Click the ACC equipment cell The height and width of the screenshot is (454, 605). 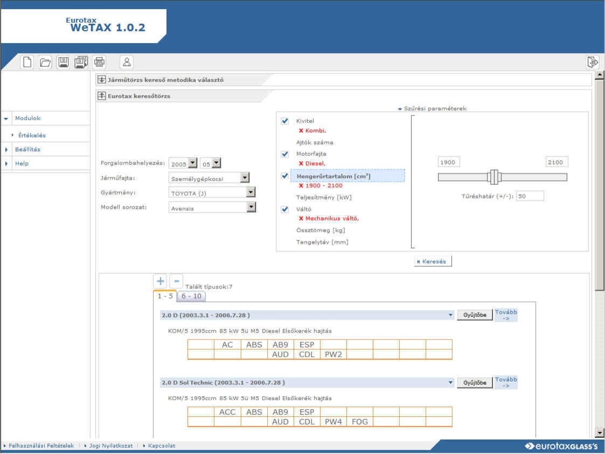coord(227,412)
